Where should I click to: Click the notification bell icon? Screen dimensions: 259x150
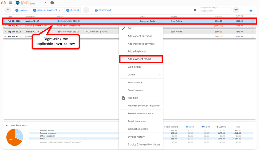[195, 10]
